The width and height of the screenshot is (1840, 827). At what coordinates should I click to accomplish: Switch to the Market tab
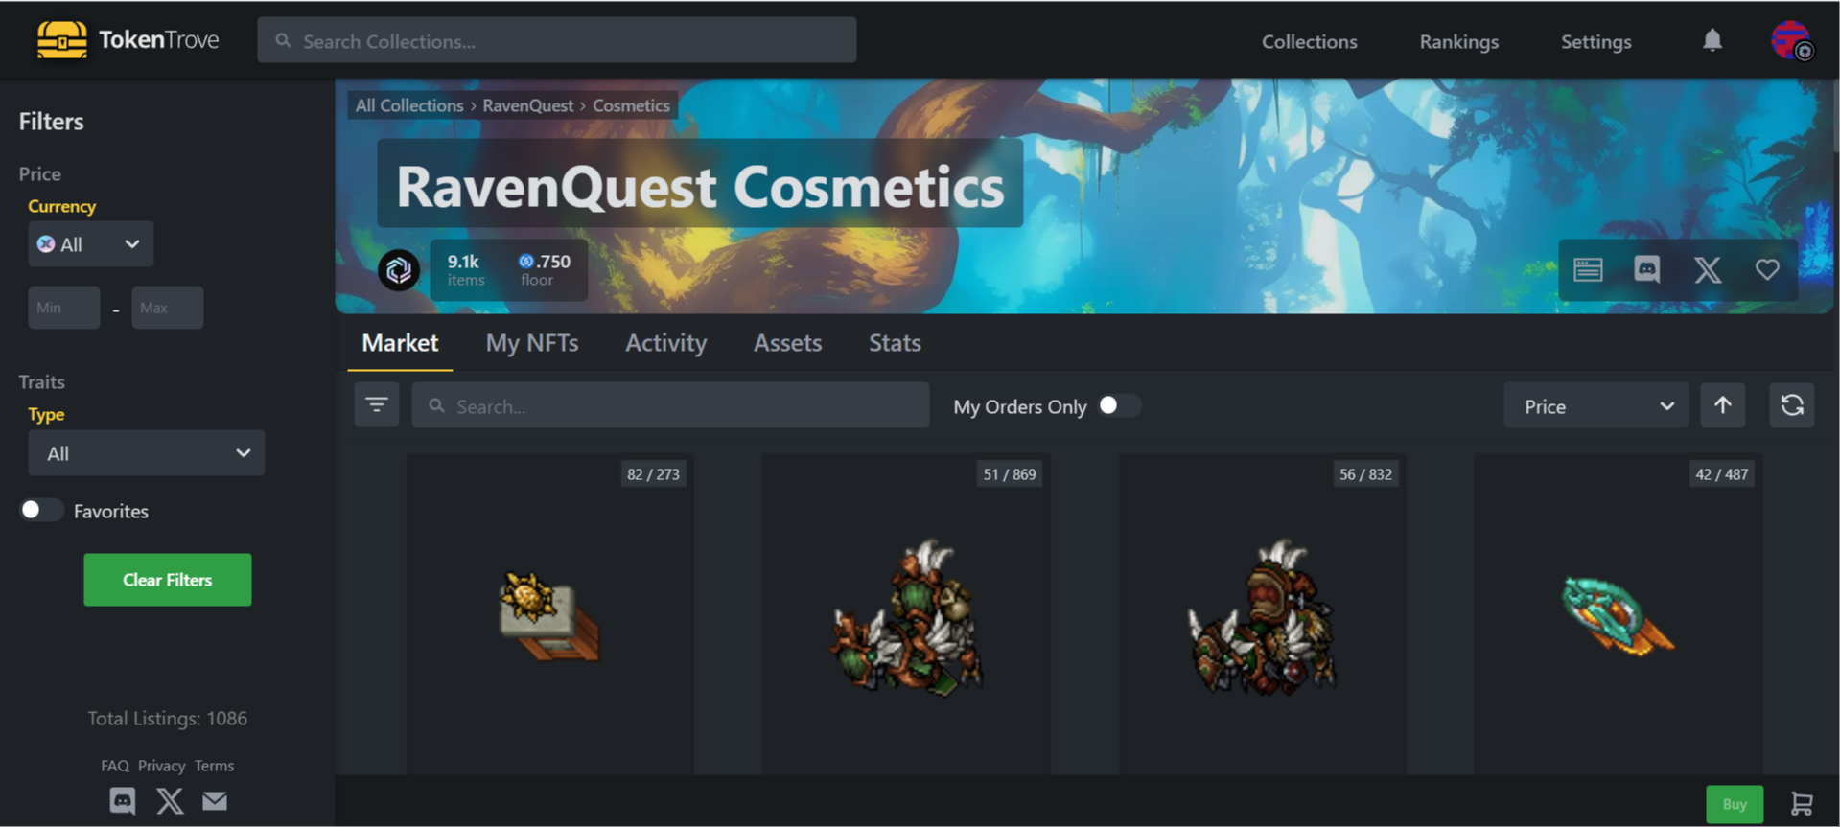(400, 343)
